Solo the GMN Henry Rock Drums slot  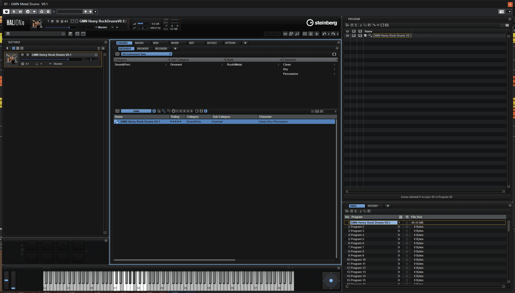(x=28, y=55)
